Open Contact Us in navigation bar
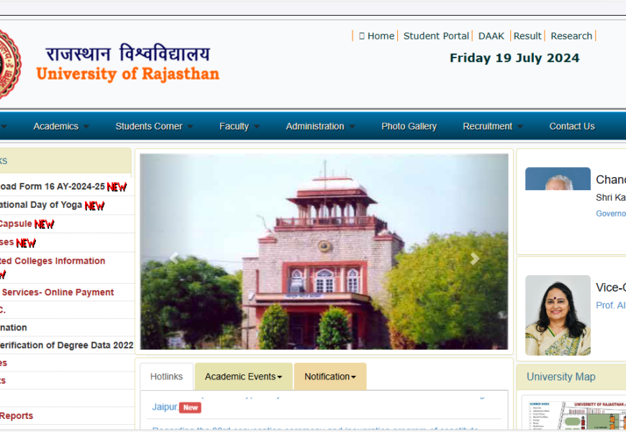The image size is (626, 432). coord(572,126)
